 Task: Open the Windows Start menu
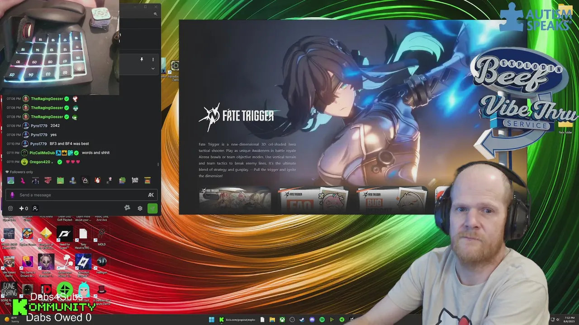[212, 320]
